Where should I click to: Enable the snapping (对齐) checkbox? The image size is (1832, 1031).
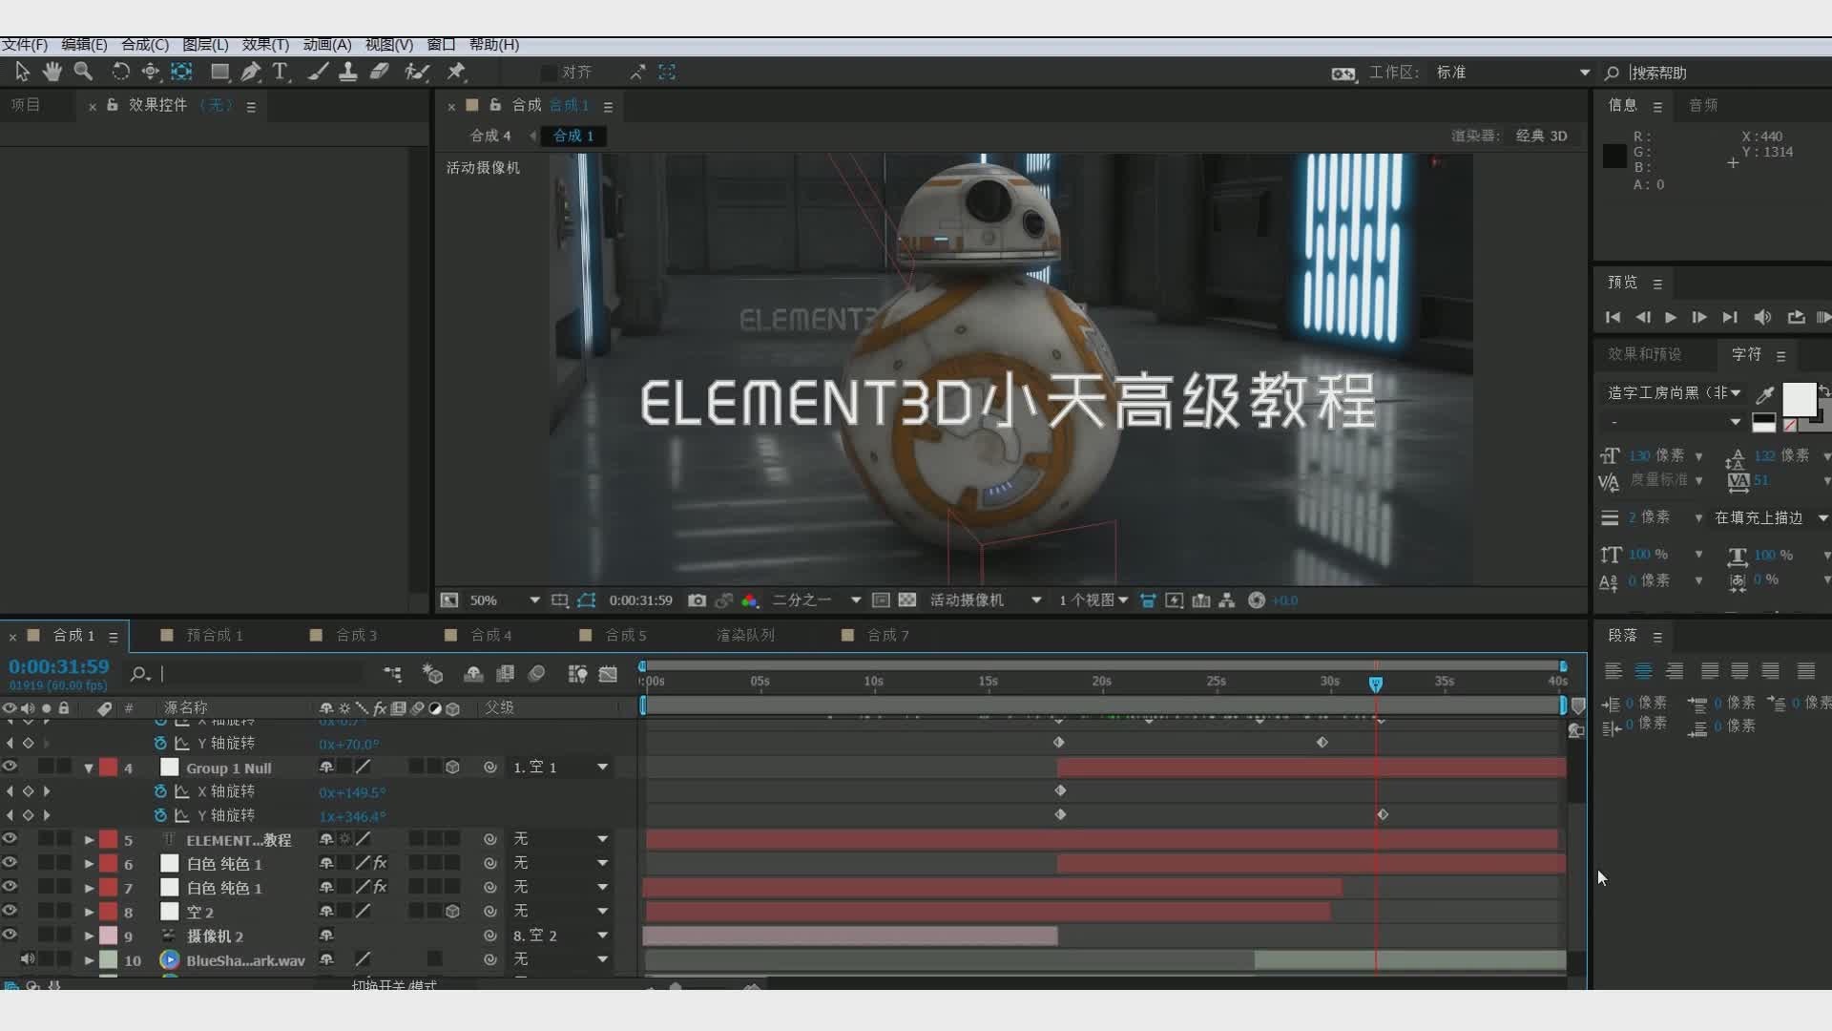[x=549, y=73]
